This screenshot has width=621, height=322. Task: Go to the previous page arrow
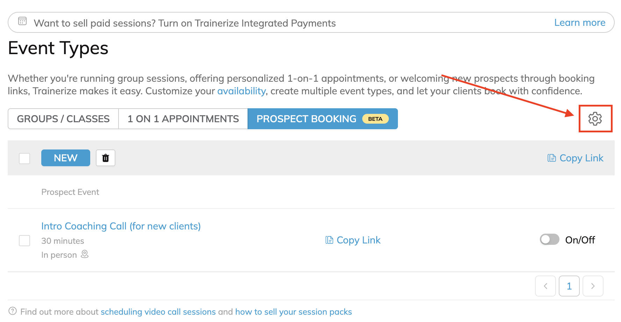pyautogui.click(x=545, y=286)
